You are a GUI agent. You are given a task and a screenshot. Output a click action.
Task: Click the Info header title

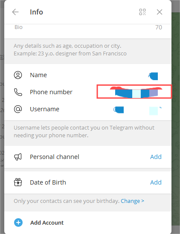tap(36, 12)
